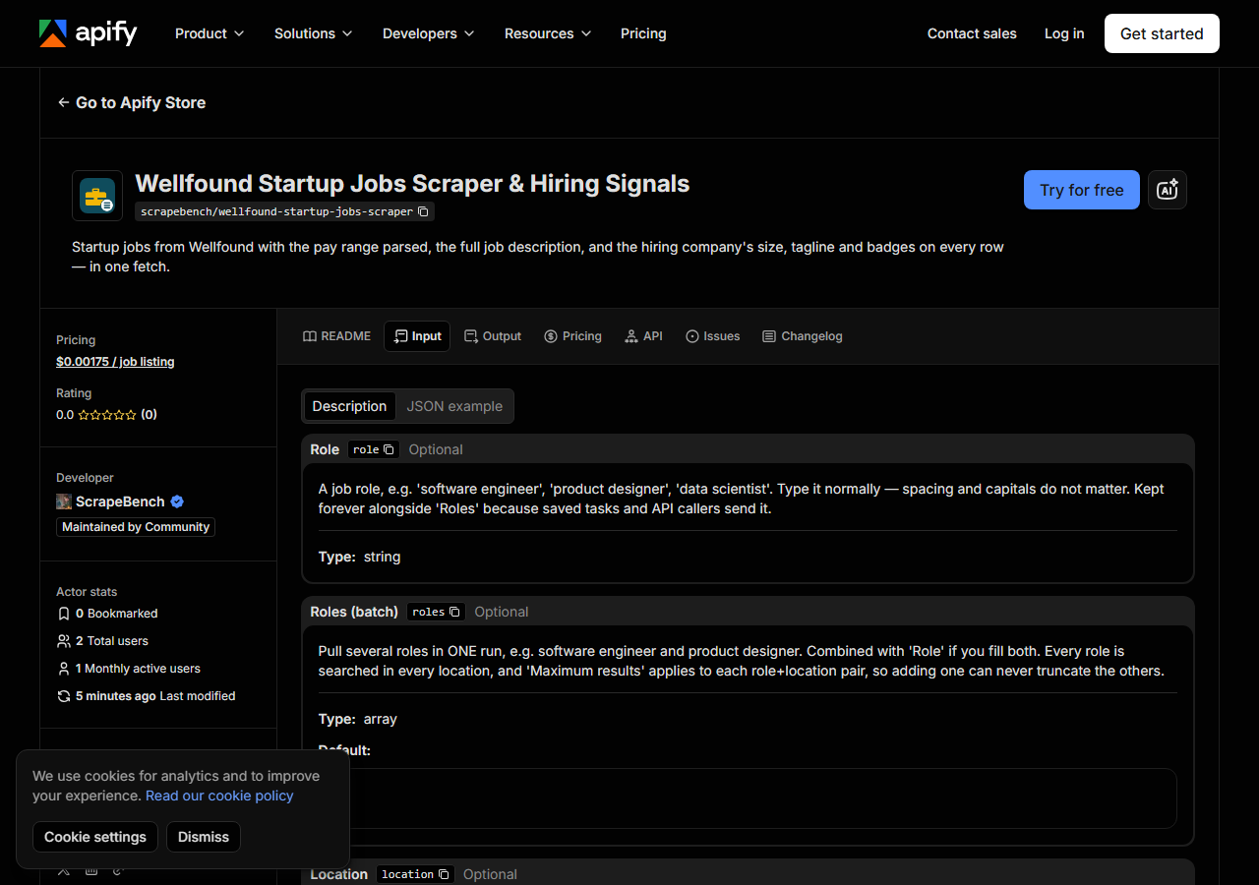Click the Bookmarked icon in Actor stats
This screenshot has height=885, width=1259.
64,614
